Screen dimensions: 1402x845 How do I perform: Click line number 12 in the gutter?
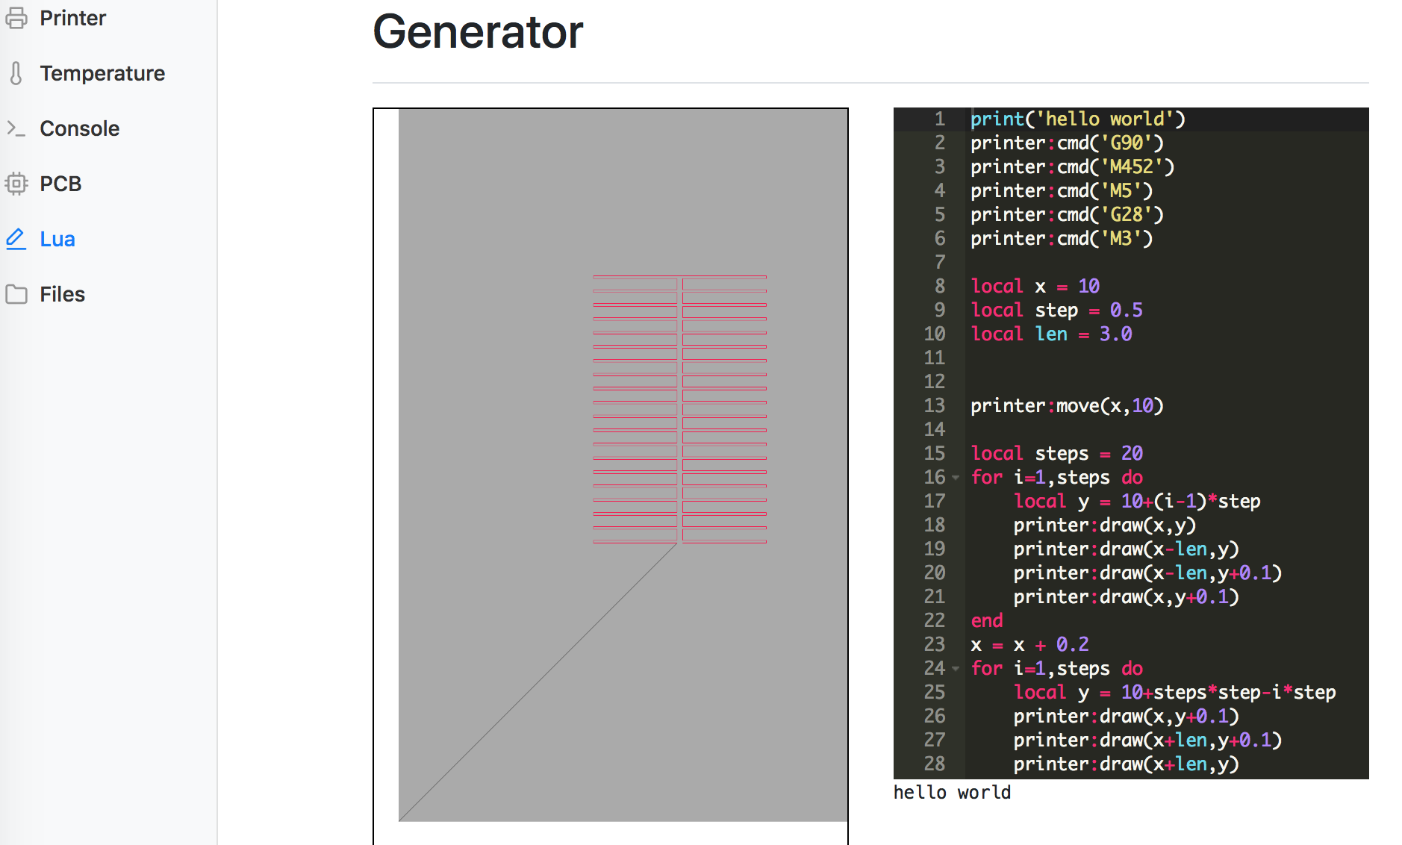point(935,382)
